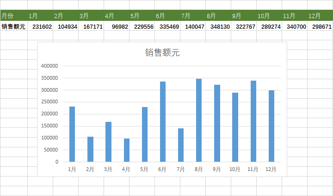Click the 150000 vertical axis label
This screenshot has width=333, height=196.
click(49, 126)
